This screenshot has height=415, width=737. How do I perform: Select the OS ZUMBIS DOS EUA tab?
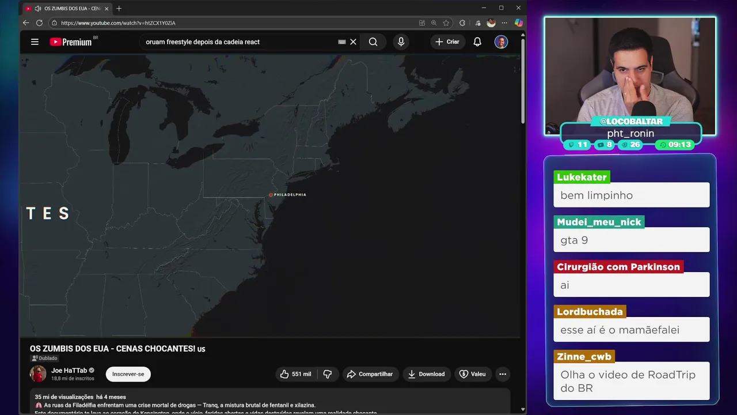67,9
